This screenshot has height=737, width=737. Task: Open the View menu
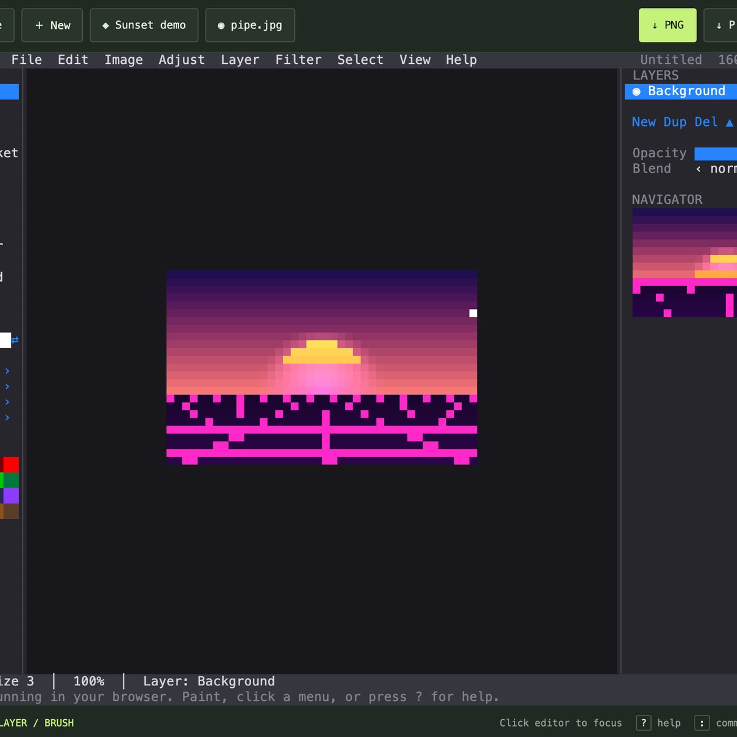(x=415, y=60)
